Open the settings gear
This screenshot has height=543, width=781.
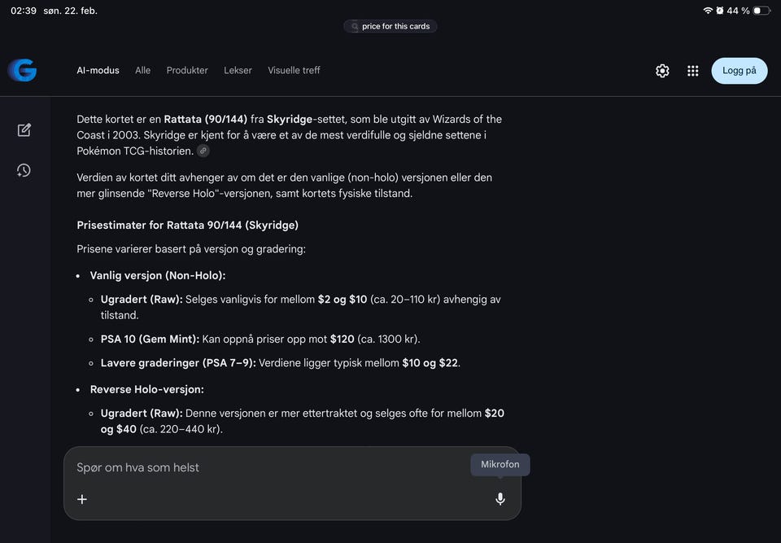pos(662,71)
